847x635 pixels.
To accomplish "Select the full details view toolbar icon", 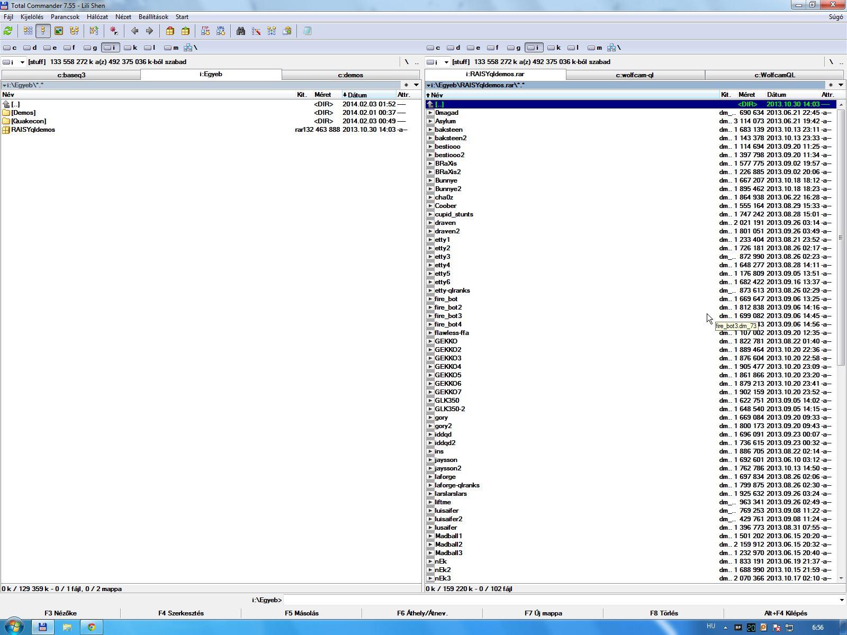I will (x=43, y=31).
